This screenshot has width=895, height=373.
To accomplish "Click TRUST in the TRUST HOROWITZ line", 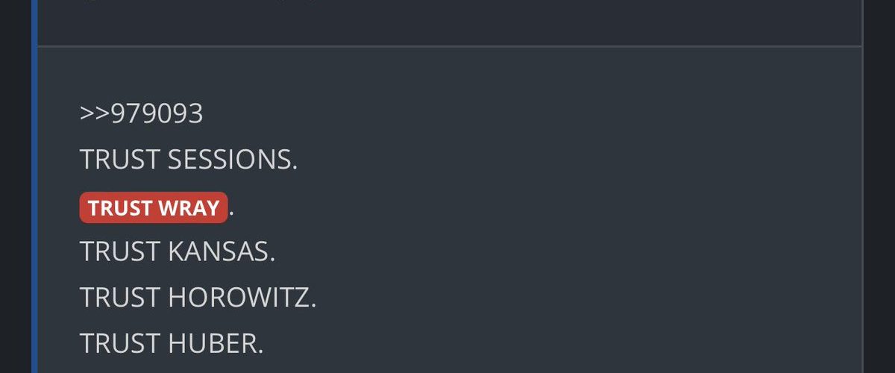I will [x=120, y=298].
